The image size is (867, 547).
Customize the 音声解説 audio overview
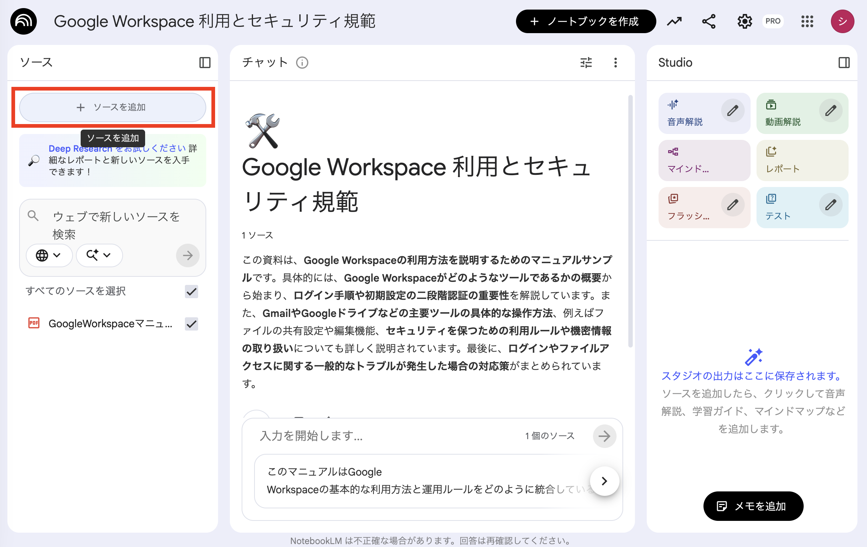(733, 110)
